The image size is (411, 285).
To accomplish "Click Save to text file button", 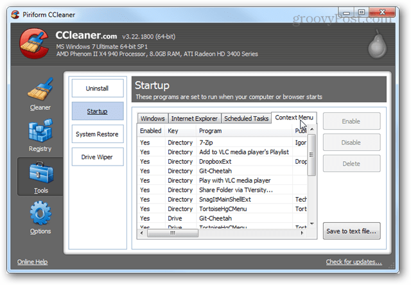I will (x=351, y=231).
